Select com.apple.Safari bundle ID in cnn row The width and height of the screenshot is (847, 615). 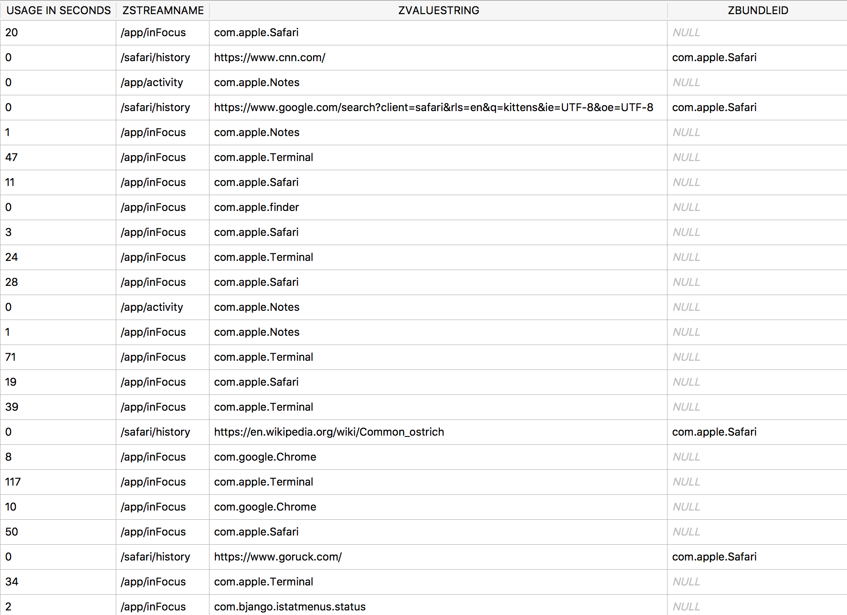(x=714, y=57)
